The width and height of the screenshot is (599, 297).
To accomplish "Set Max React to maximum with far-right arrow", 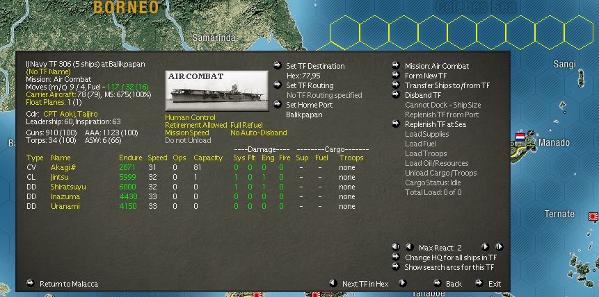I will [x=499, y=247].
